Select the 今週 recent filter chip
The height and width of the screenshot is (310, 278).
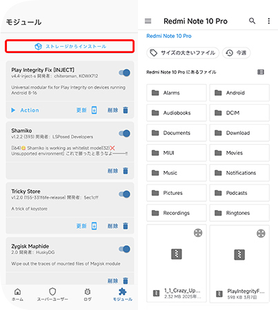pos(237,53)
